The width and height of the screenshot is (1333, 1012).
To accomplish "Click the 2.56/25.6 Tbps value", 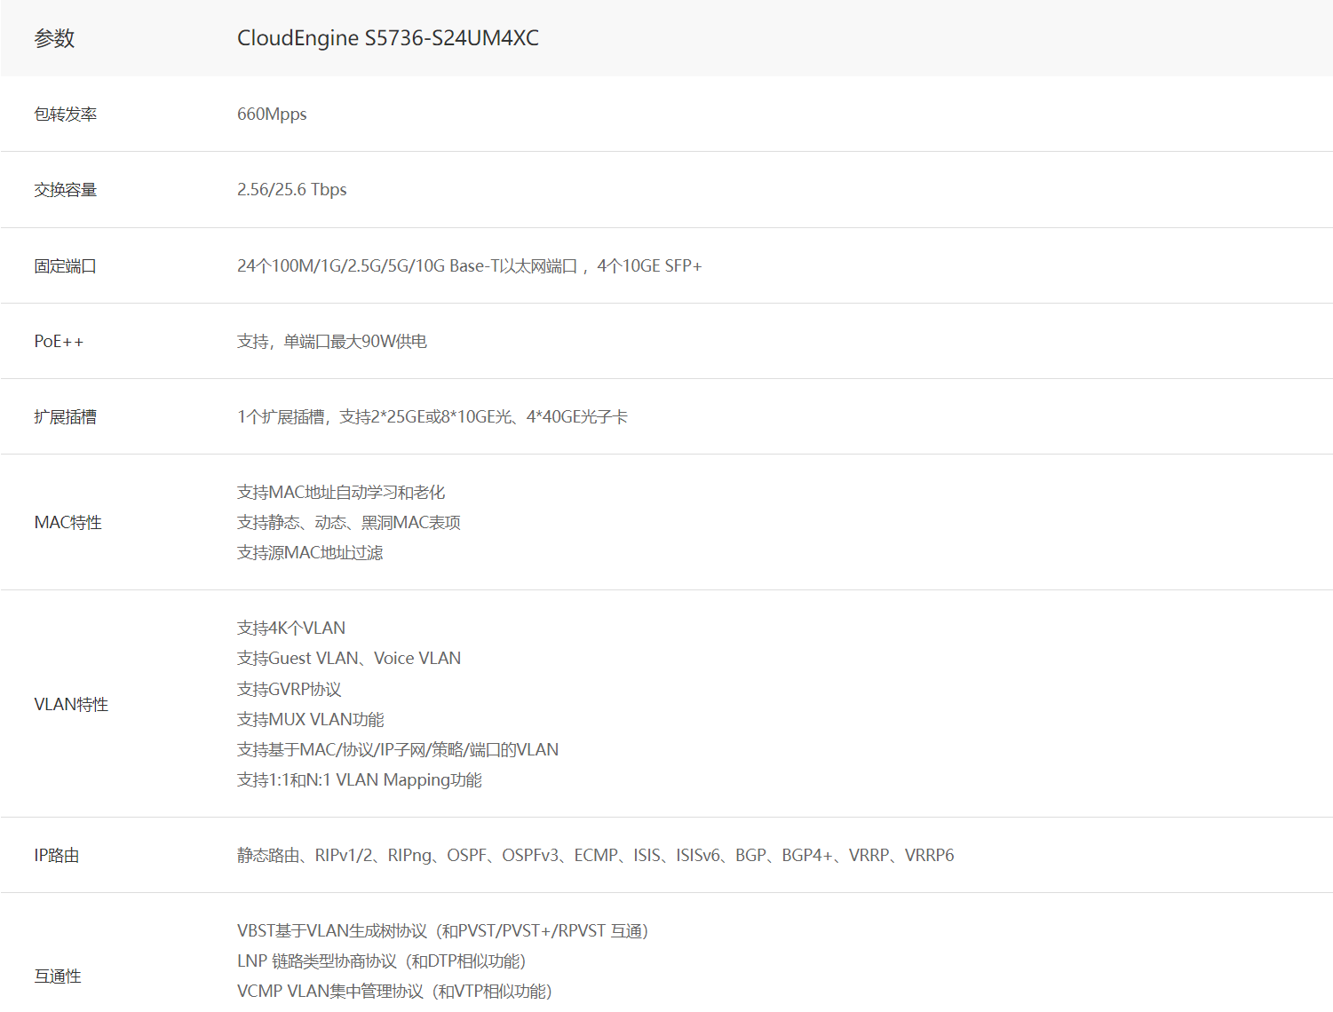I will pos(291,189).
